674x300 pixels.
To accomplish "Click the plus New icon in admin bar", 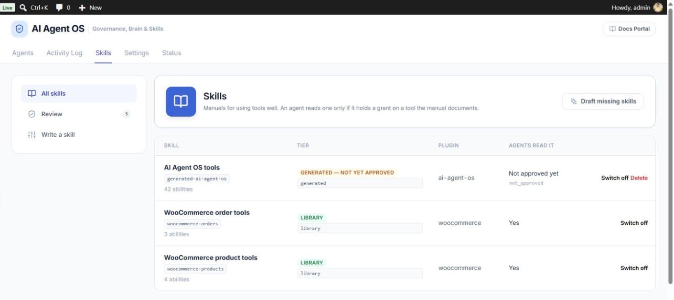I will coord(82,8).
